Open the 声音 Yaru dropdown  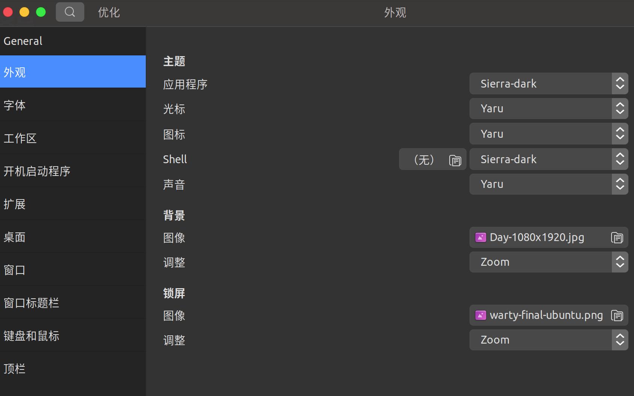(x=549, y=184)
